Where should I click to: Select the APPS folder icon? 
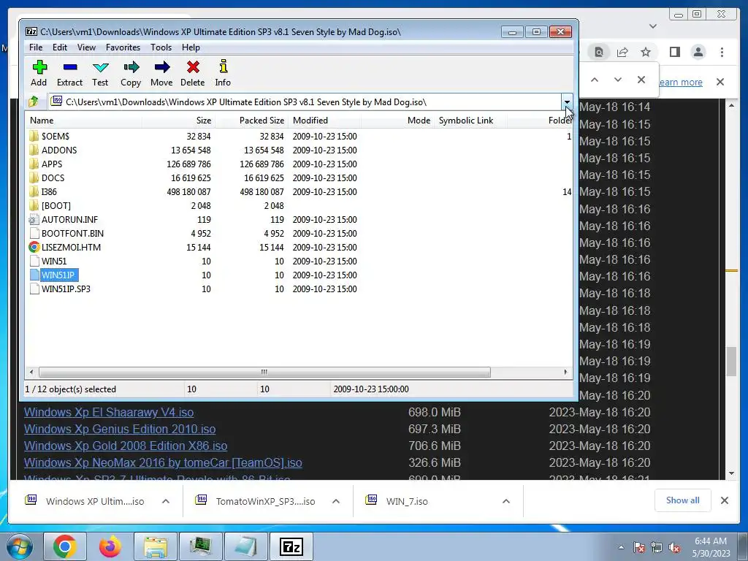[x=34, y=164]
